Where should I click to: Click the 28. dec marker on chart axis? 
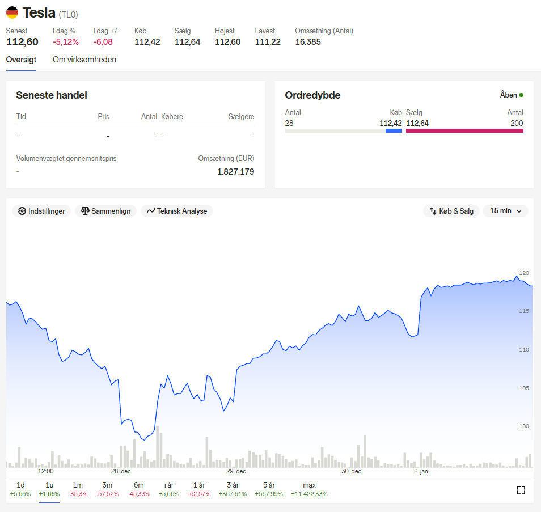pyautogui.click(x=121, y=471)
